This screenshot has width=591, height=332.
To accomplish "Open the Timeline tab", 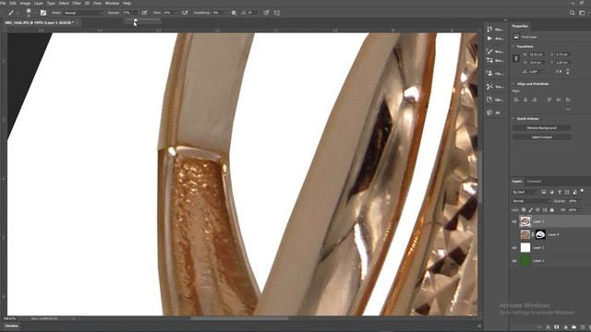I will pos(11,326).
